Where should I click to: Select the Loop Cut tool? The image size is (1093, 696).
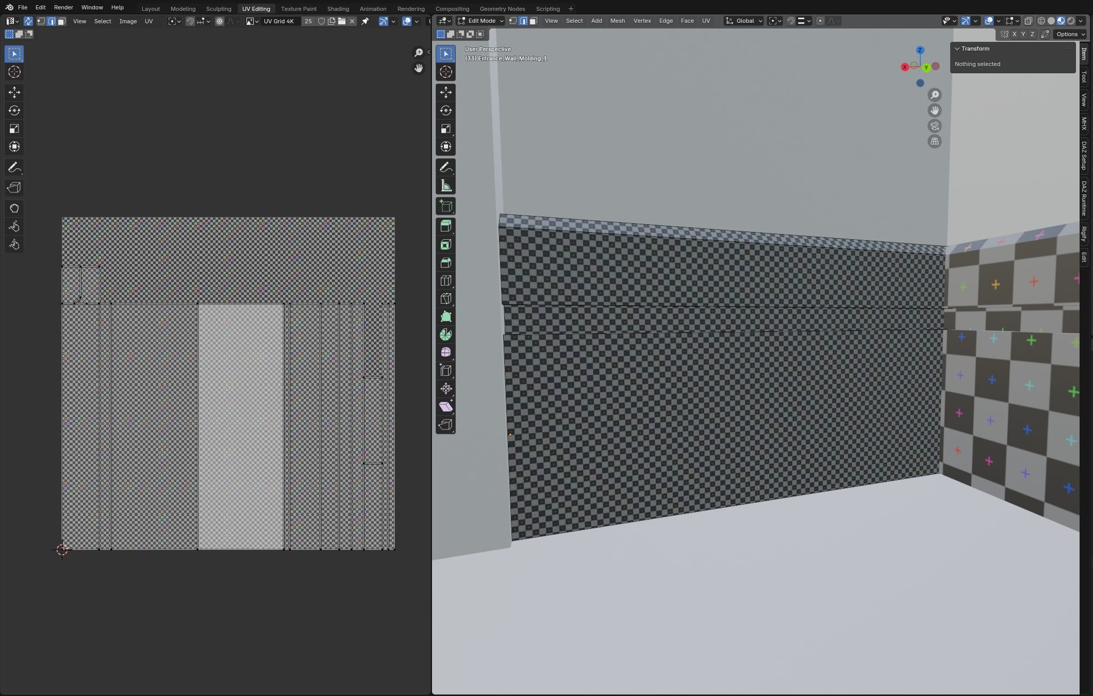click(x=446, y=280)
